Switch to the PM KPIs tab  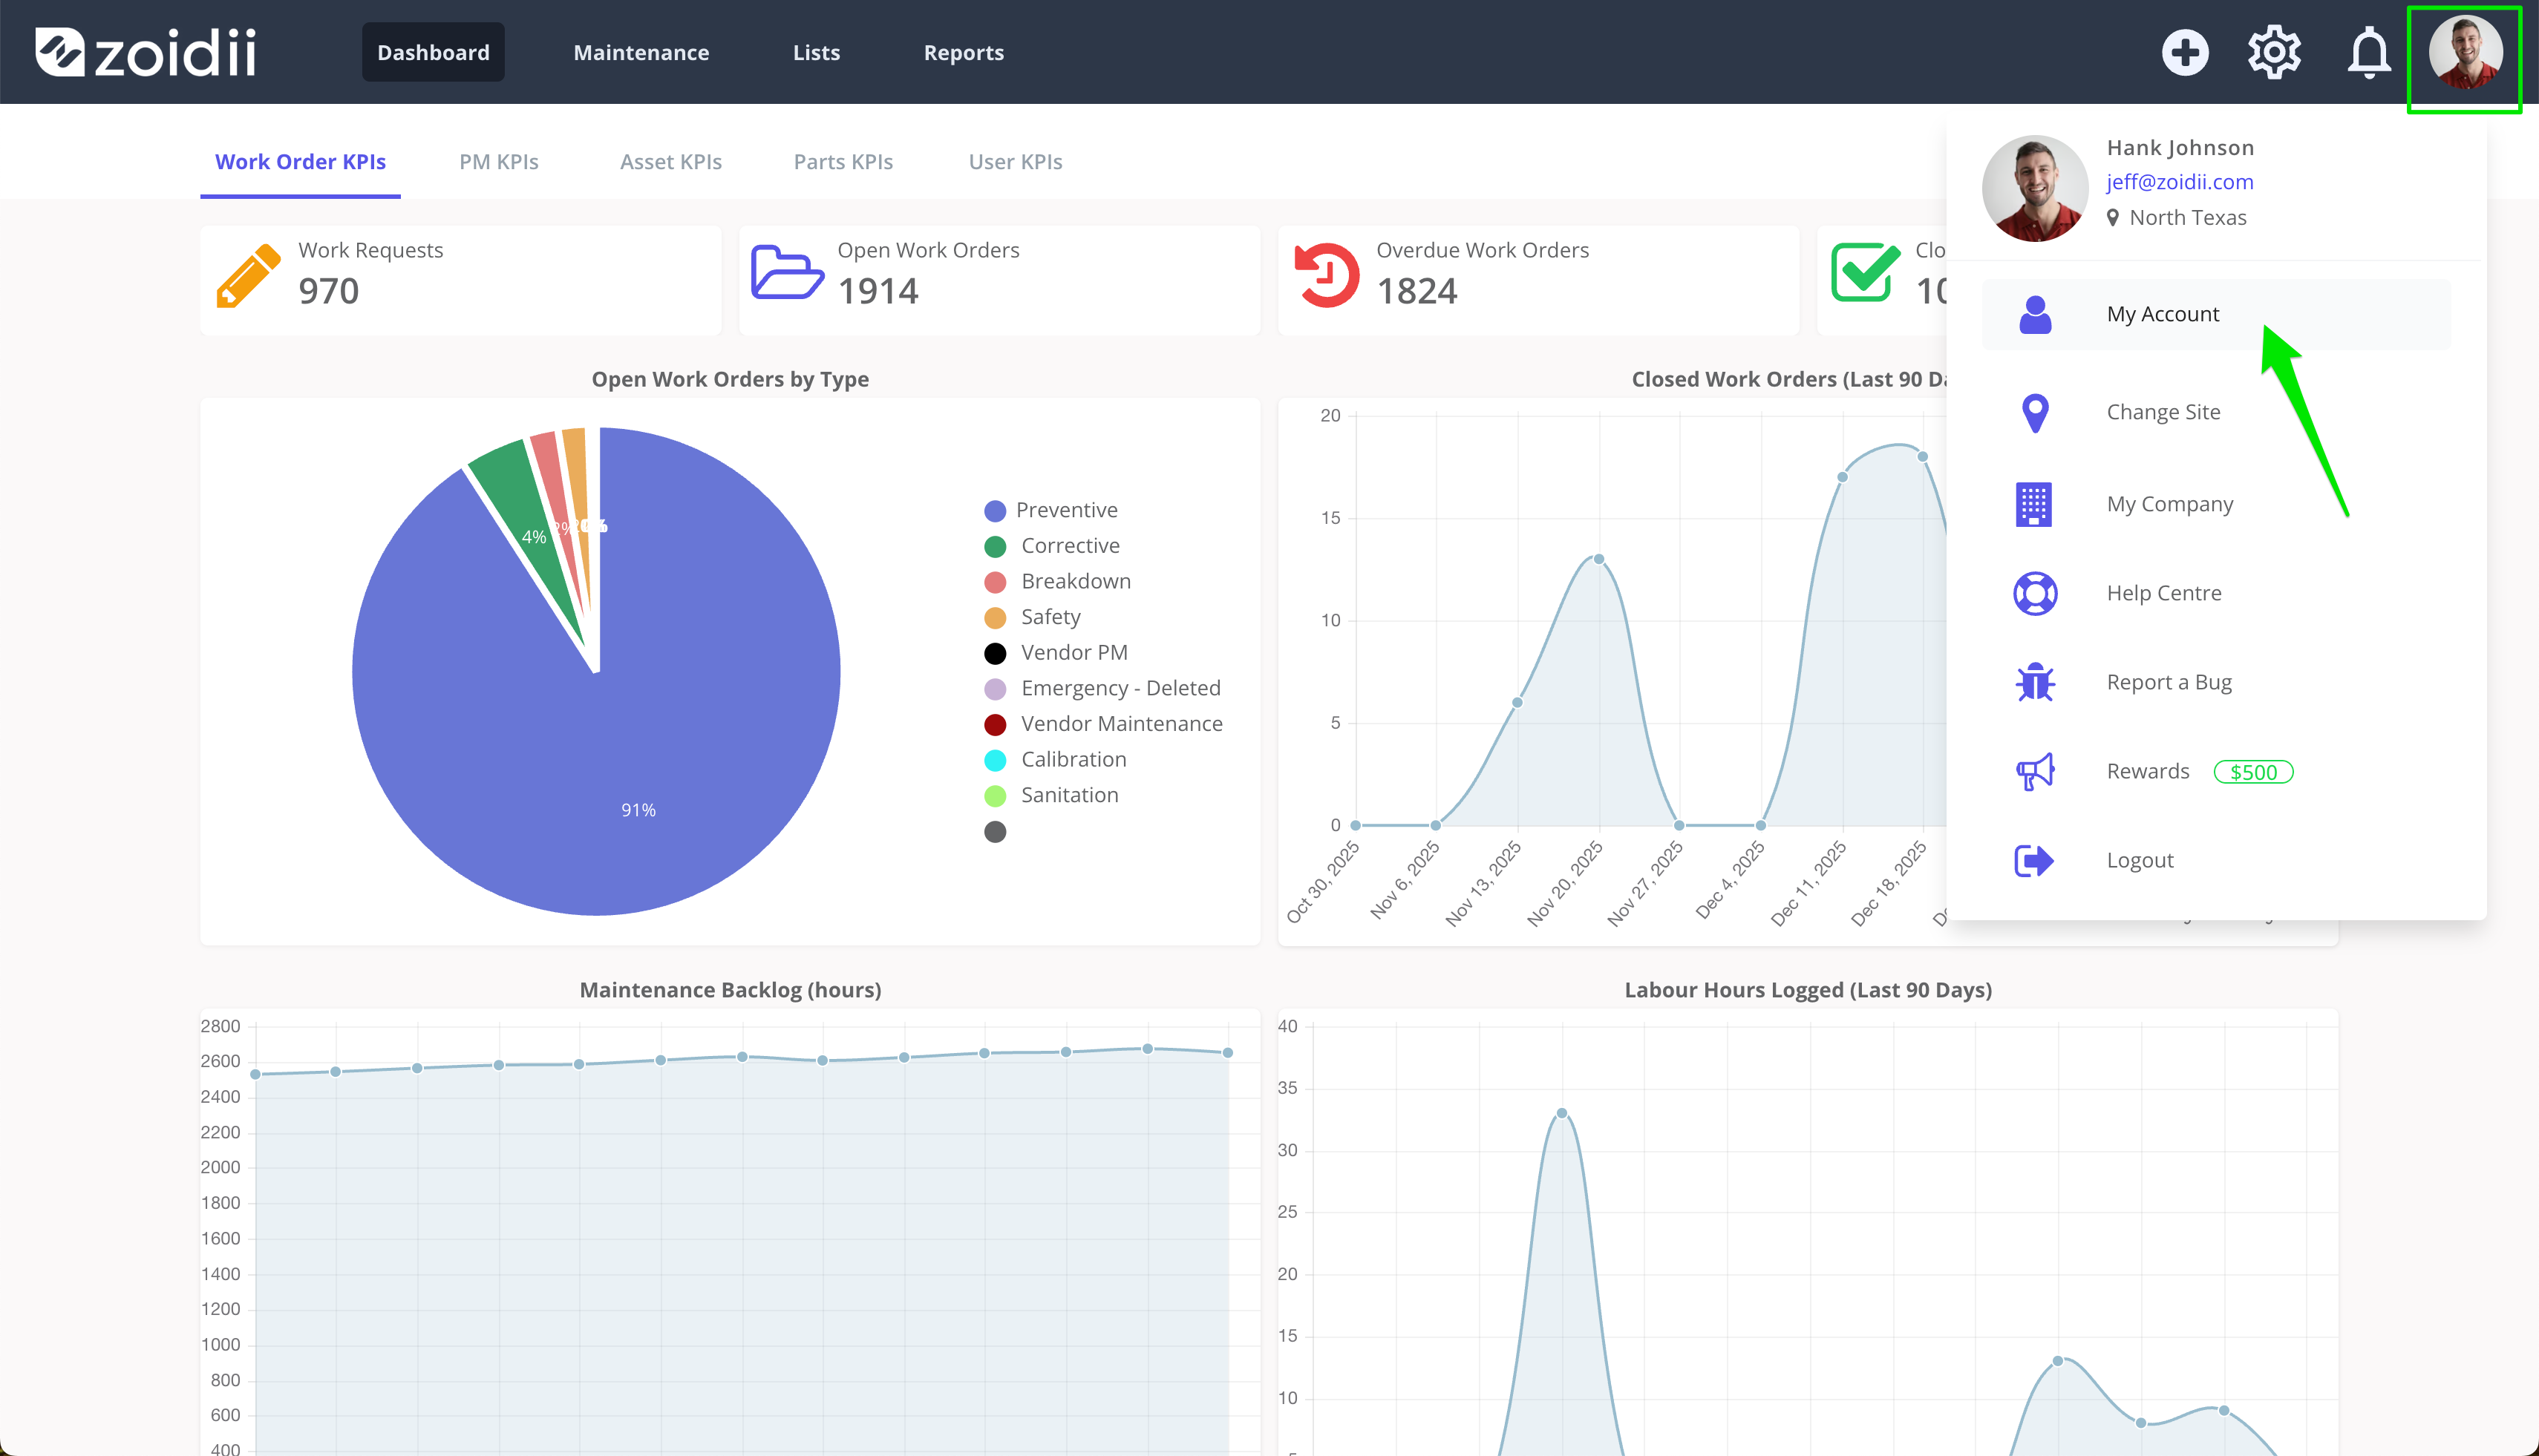point(498,162)
